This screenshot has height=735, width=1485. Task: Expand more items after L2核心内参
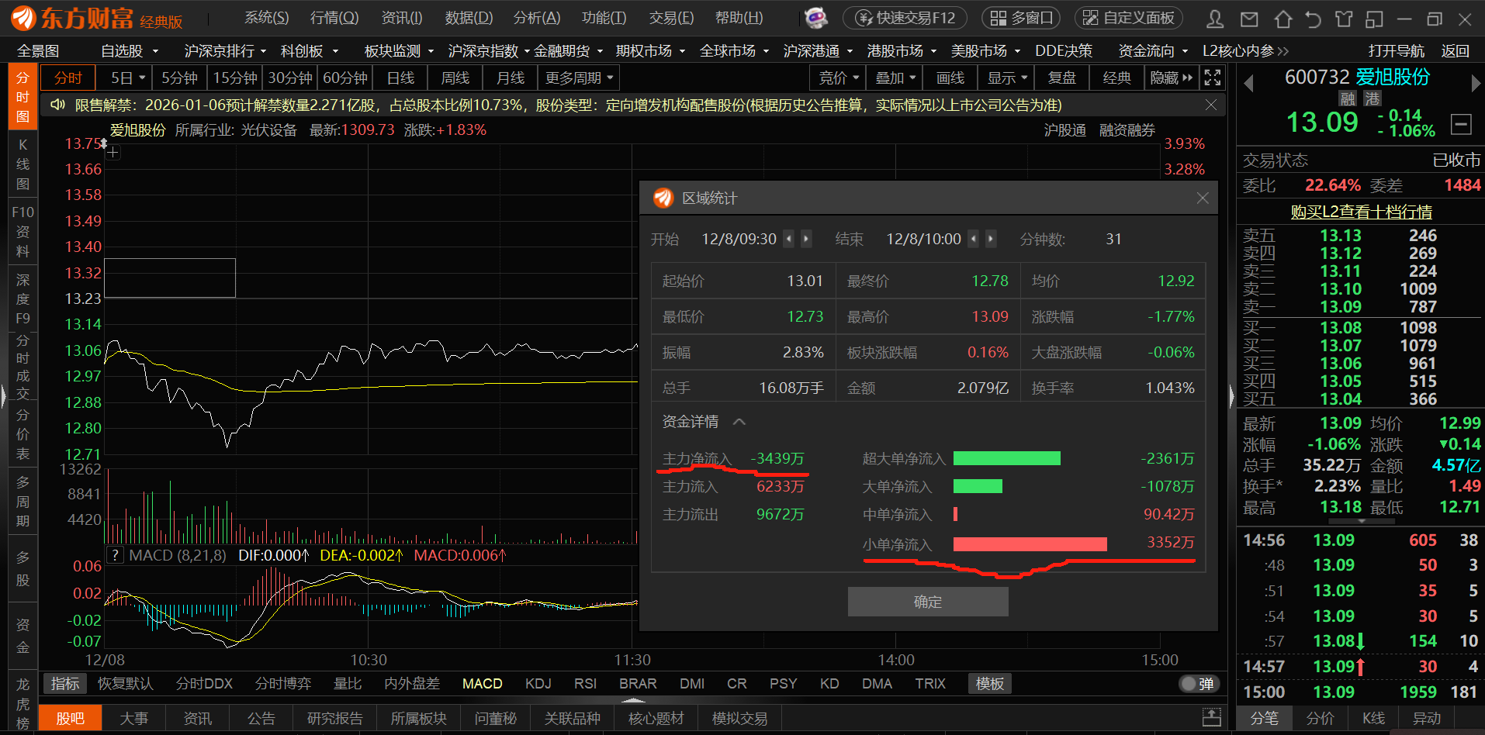click(x=1282, y=51)
